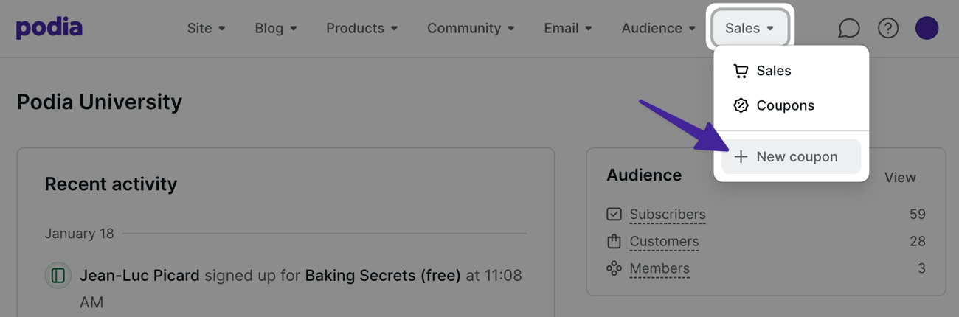Expand the Products dropdown menu
959x317 pixels.
[362, 28]
